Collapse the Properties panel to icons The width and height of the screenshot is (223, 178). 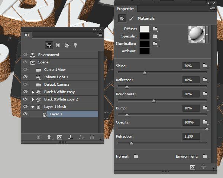(208, 3)
